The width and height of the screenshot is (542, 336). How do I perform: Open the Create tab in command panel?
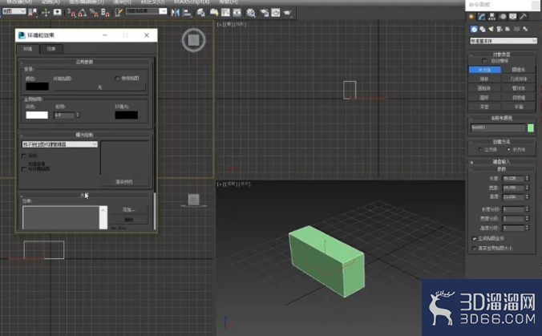[471, 17]
